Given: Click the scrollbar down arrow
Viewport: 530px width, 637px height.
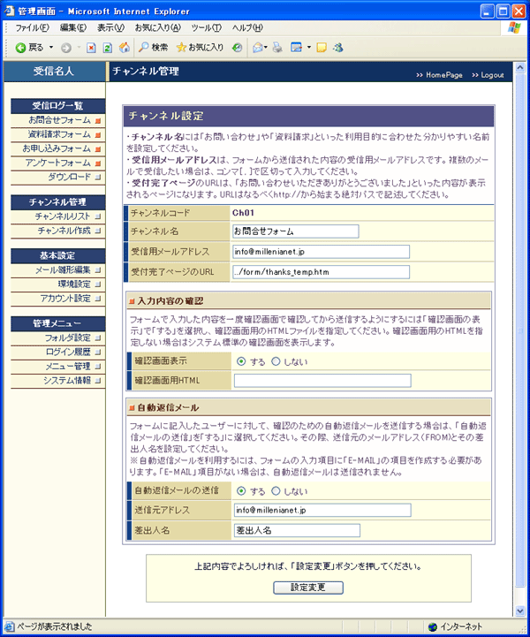Looking at the screenshot, I should (520, 610).
